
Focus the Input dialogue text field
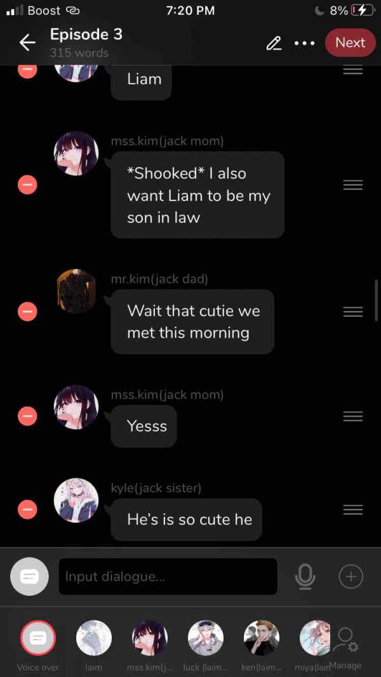point(168,576)
